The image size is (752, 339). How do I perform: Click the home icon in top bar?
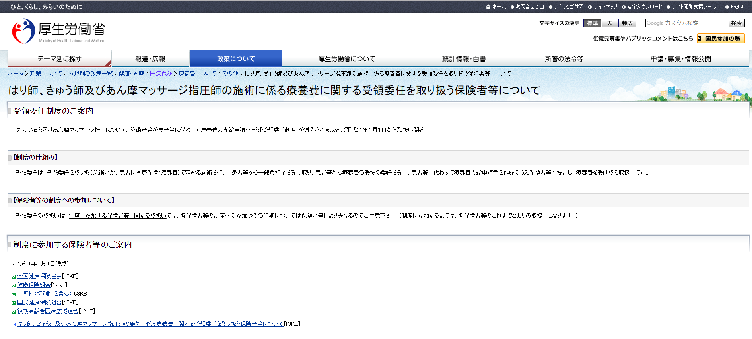coord(488,7)
